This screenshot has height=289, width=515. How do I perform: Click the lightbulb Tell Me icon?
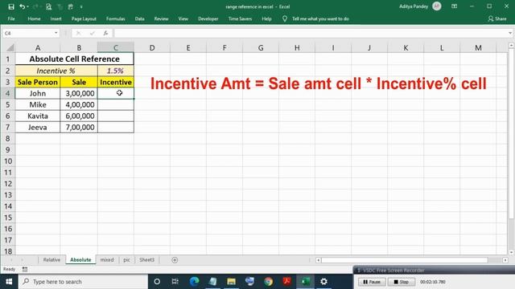(285, 19)
